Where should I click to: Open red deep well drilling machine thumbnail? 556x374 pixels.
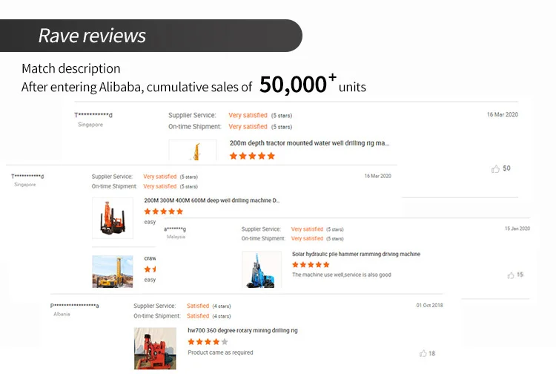pos(112,218)
